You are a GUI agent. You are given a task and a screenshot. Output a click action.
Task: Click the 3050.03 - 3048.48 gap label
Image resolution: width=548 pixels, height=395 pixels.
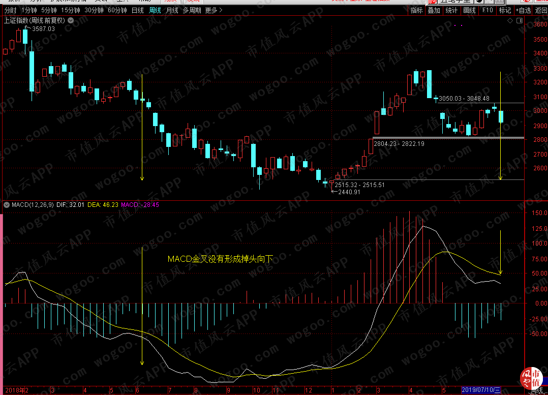click(464, 99)
